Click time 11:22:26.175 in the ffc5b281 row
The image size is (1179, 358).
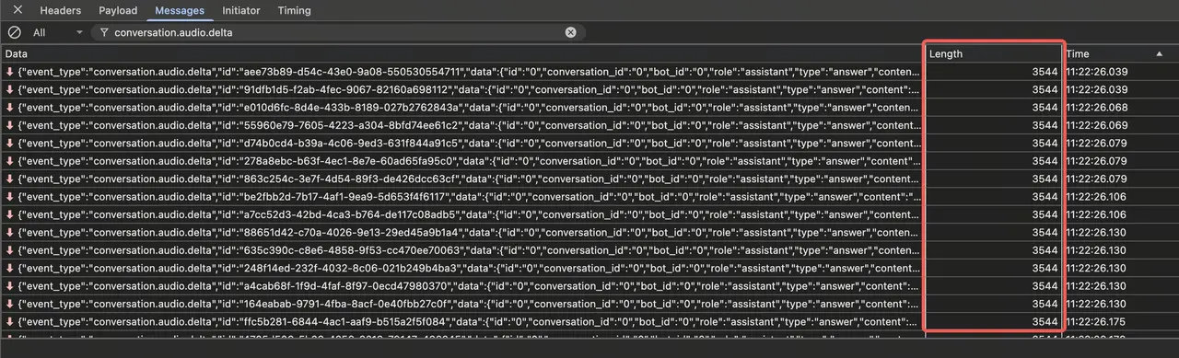1097,322
